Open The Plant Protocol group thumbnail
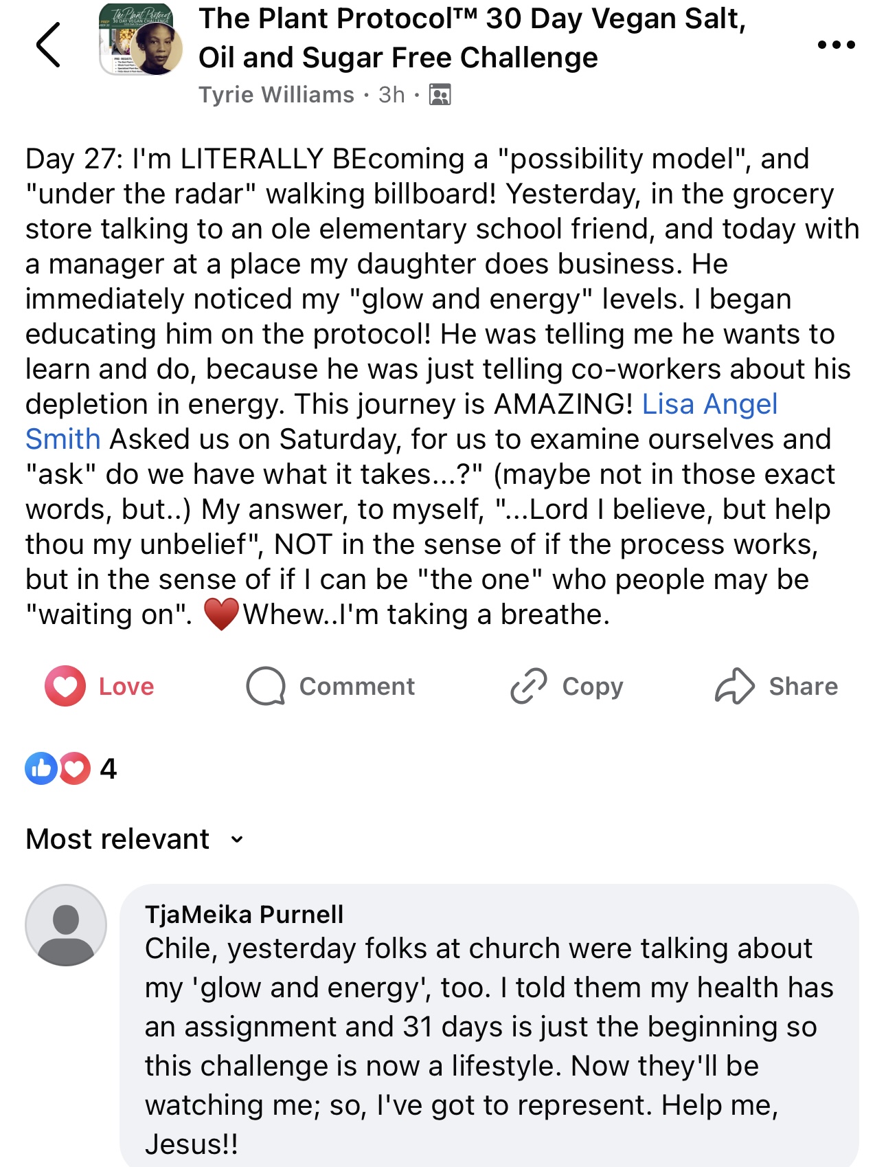This screenshot has height=1167, width=886. pyautogui.click(x=141, y=40)
